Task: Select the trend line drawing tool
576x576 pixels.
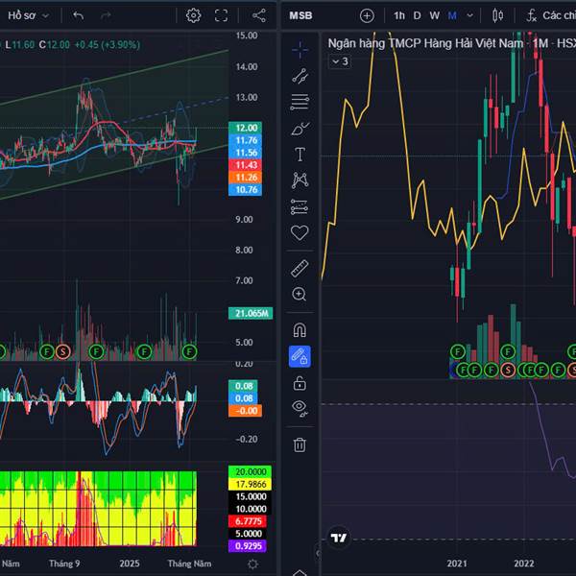Action: click(300, 76)
